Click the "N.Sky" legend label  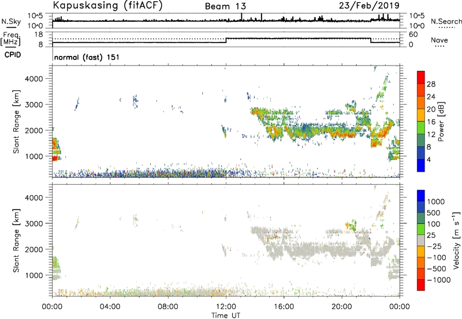(11, 21)
